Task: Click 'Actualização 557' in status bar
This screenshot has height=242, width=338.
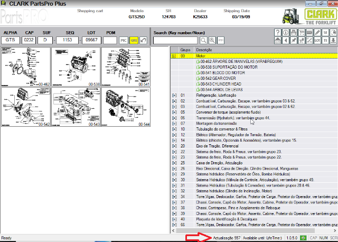Action: (x=227, y=238)
